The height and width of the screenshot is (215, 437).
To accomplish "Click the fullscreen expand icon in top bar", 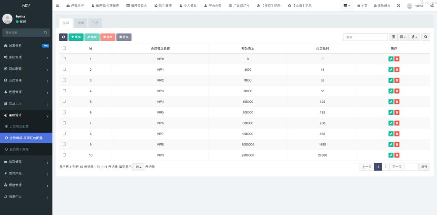I will tap(399, 6).
